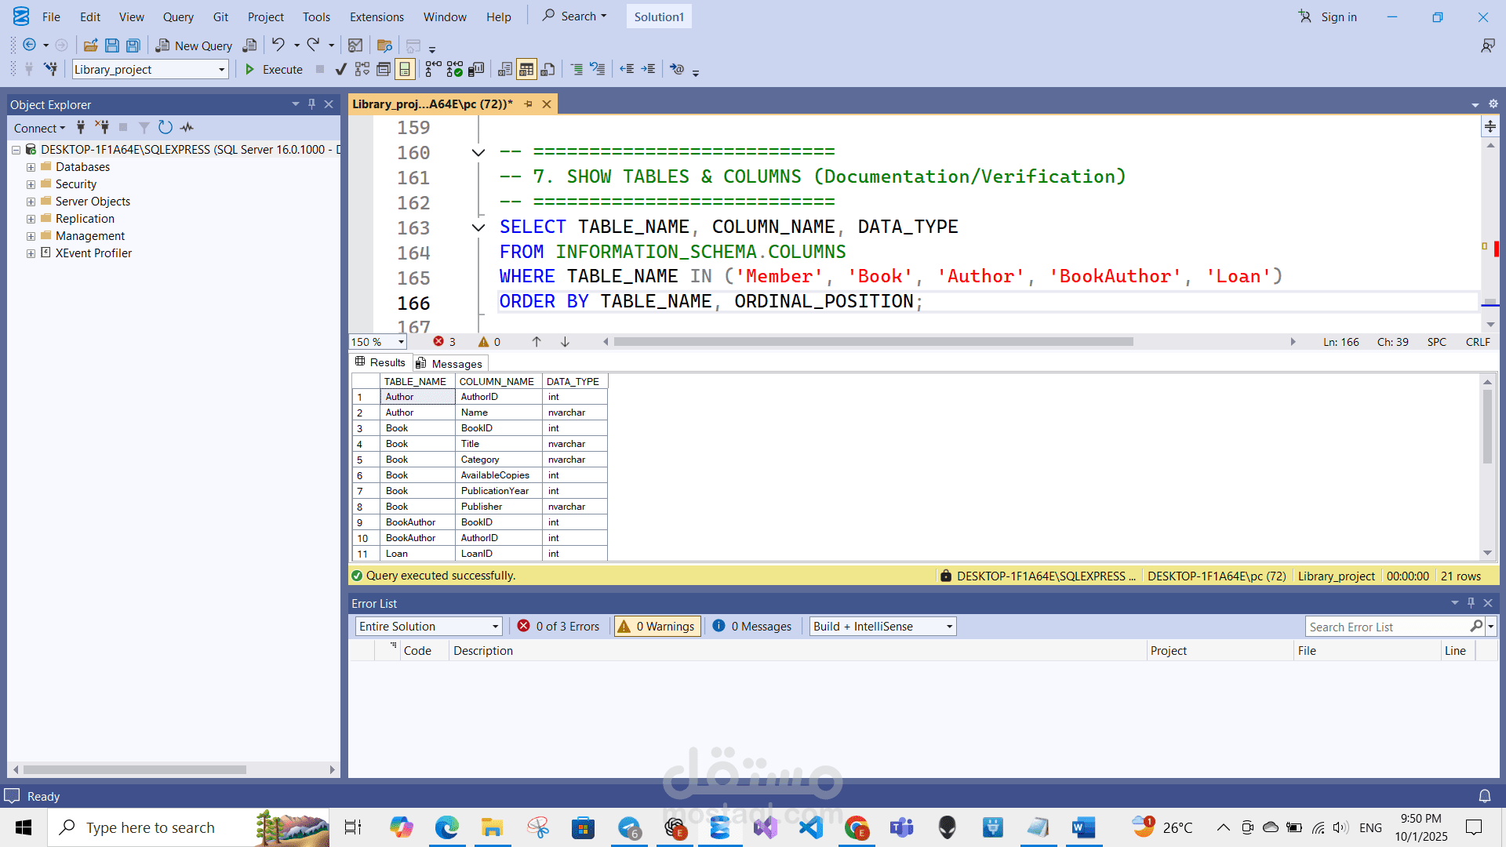Viewport: 1506px width, 847px height.
Task: Open the Tools menu
Action: pyautogui.click(x=316, y=16)
